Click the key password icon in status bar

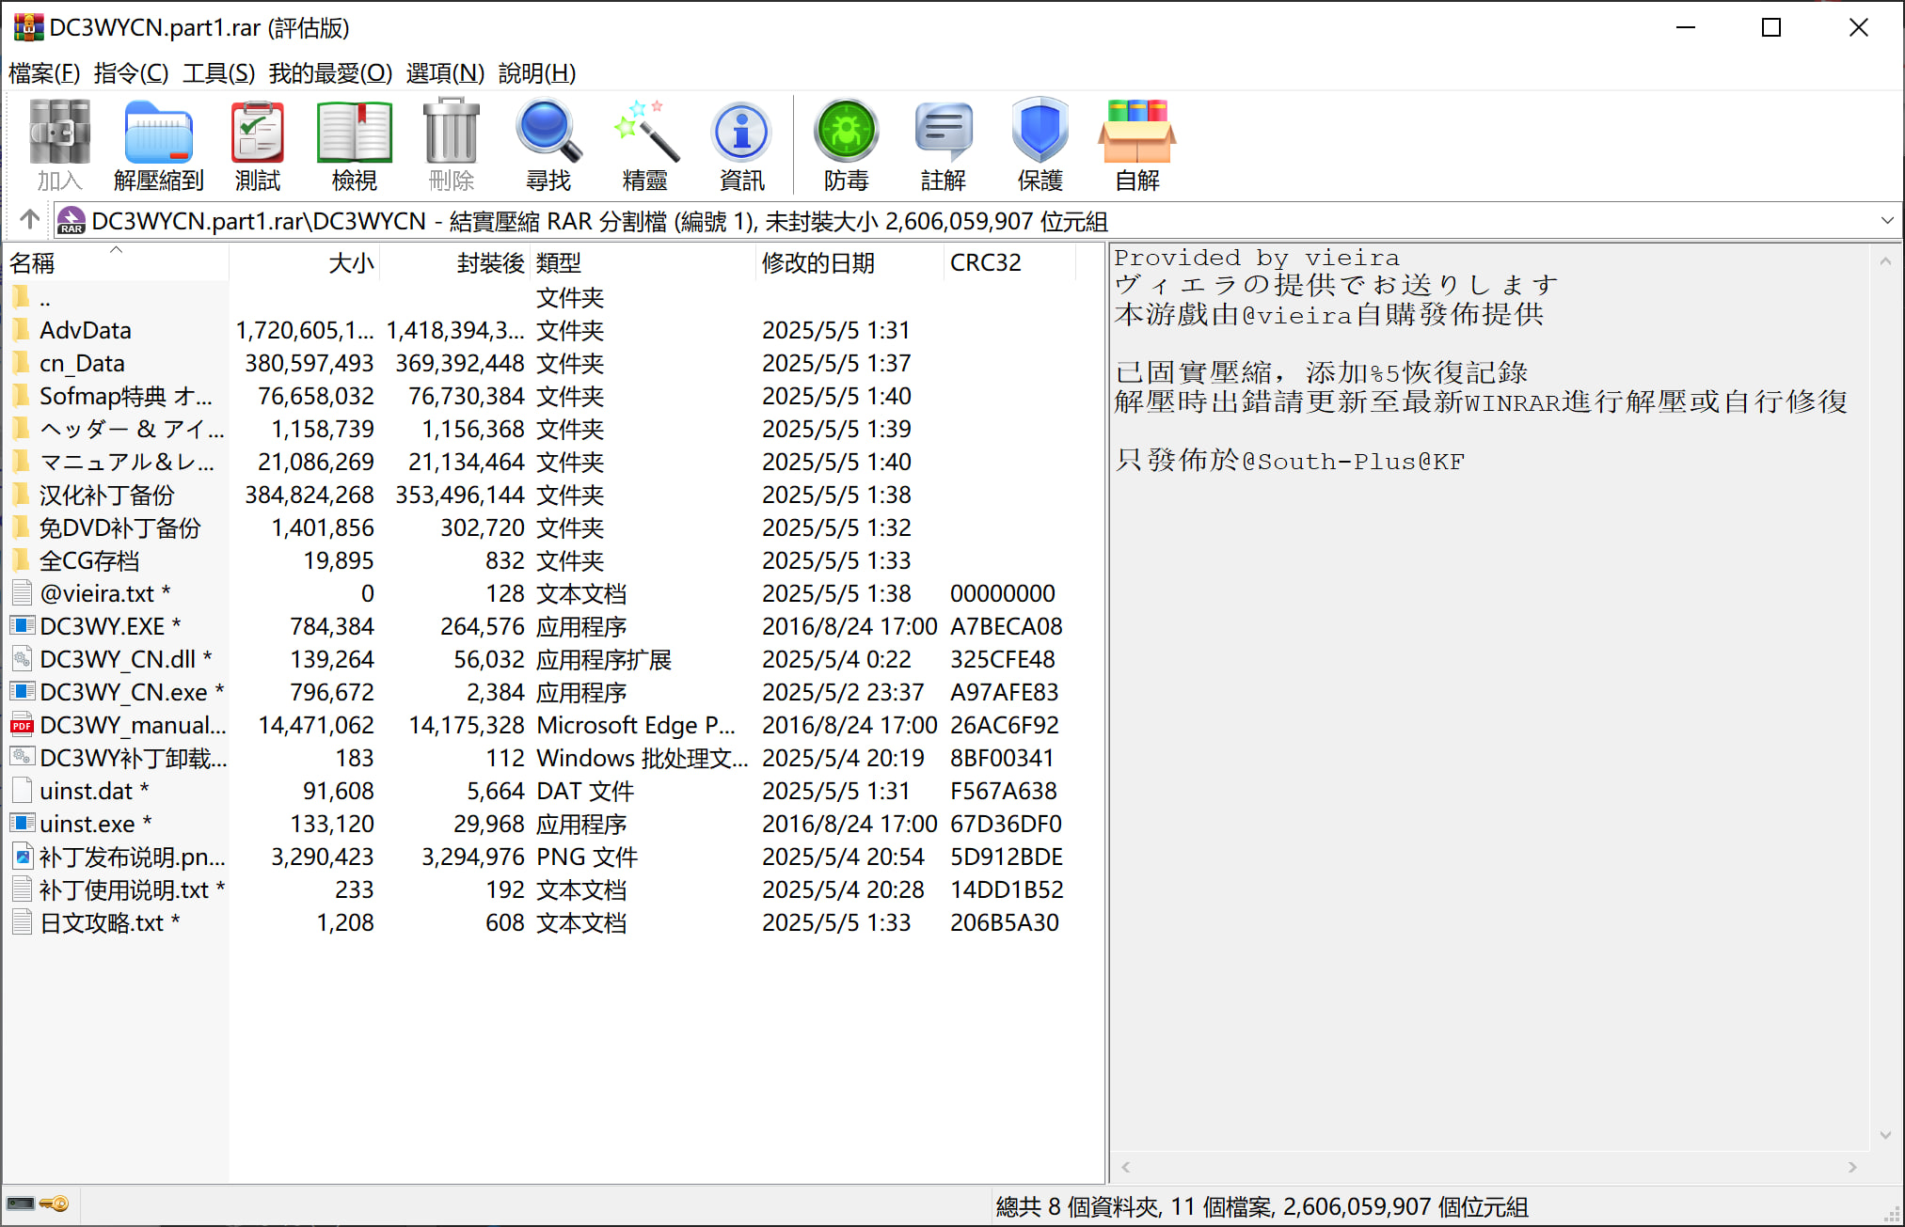(x=55, y=1203)
